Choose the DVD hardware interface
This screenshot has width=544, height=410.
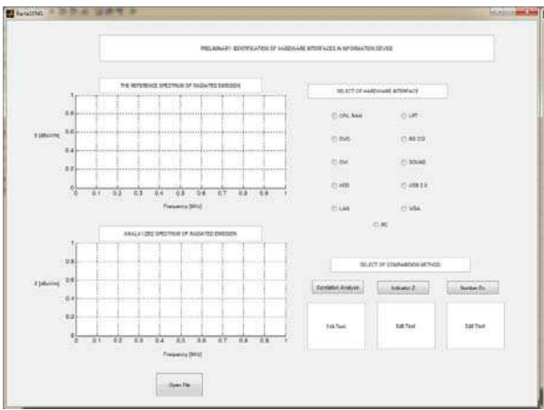[x=341, y=139]
